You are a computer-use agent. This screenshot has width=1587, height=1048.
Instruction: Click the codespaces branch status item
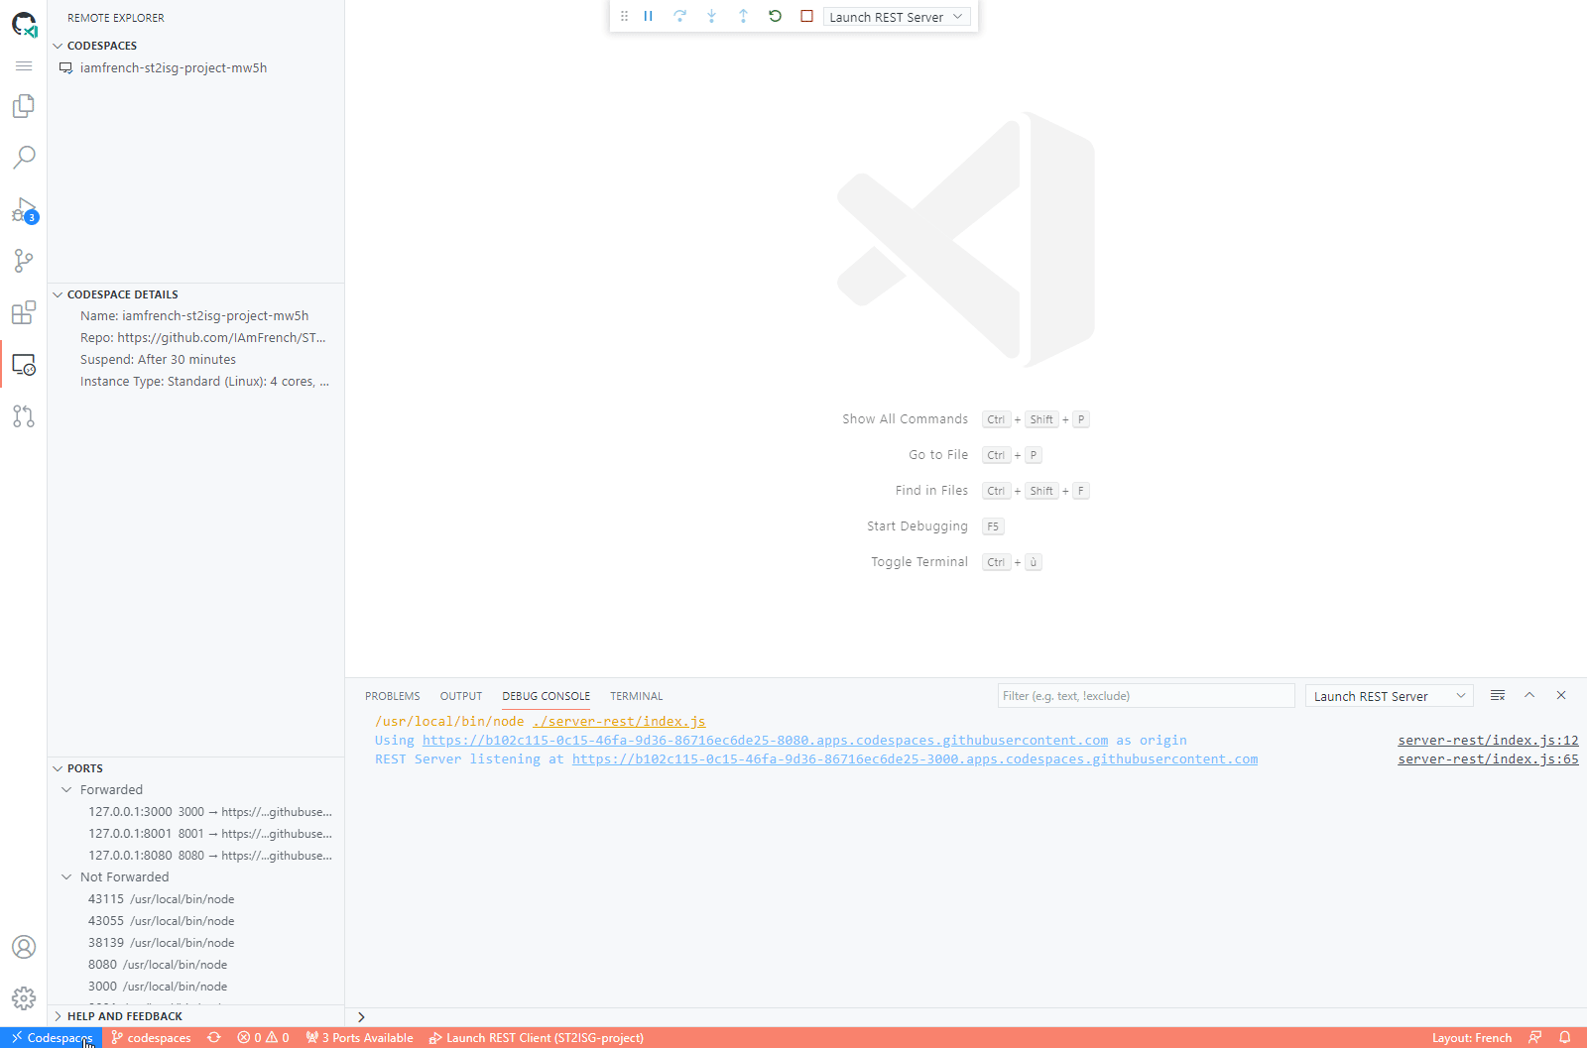pyautogui.click(x=151, y=1038)
